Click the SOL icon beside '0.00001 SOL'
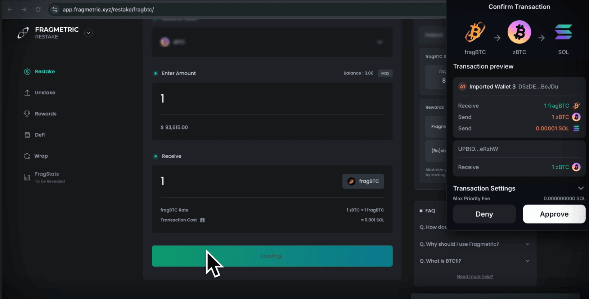This screenshot has width=589, height=299. (x=576, y=128)
